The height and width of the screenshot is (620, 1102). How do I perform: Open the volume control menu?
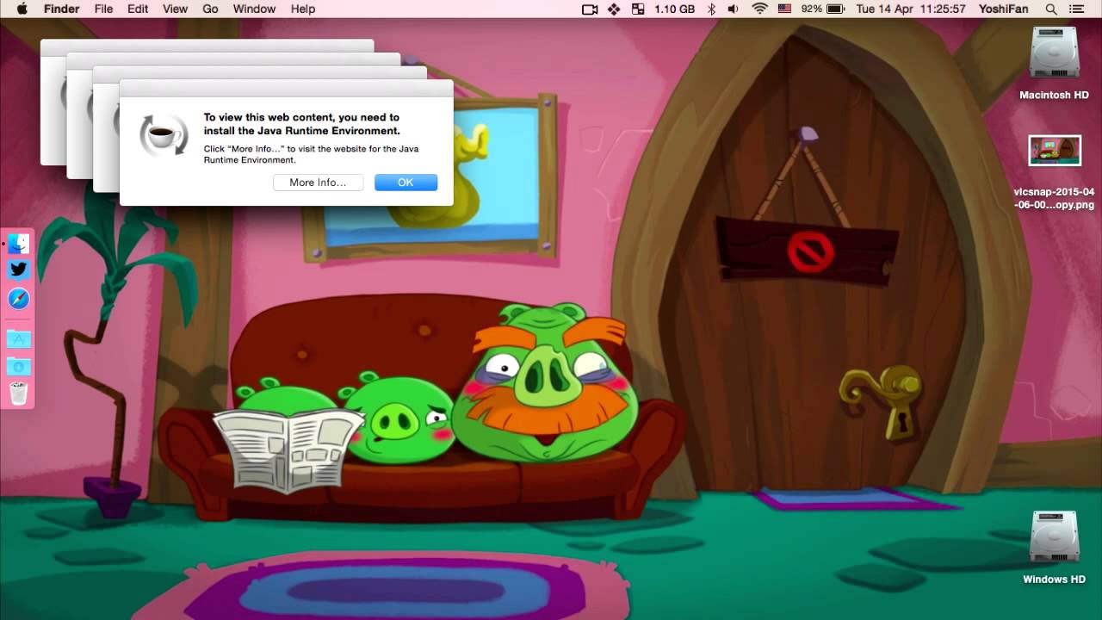point(733,9)
